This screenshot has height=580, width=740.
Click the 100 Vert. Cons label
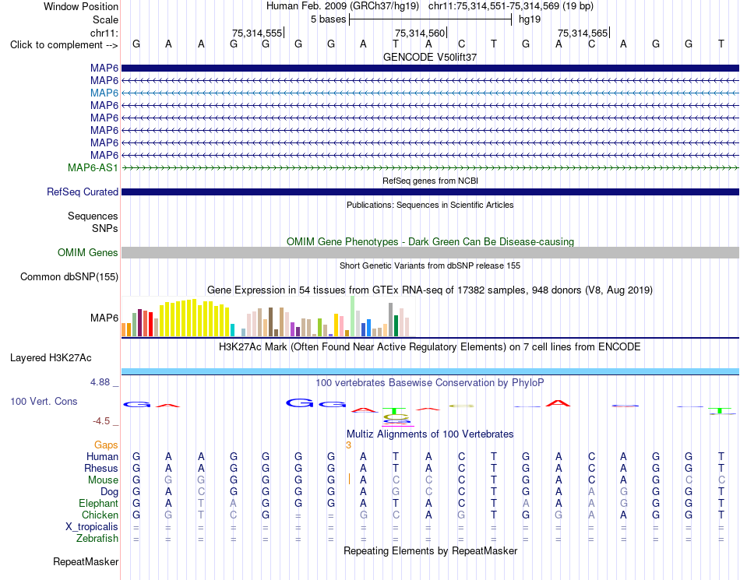(x=44, y=401)
